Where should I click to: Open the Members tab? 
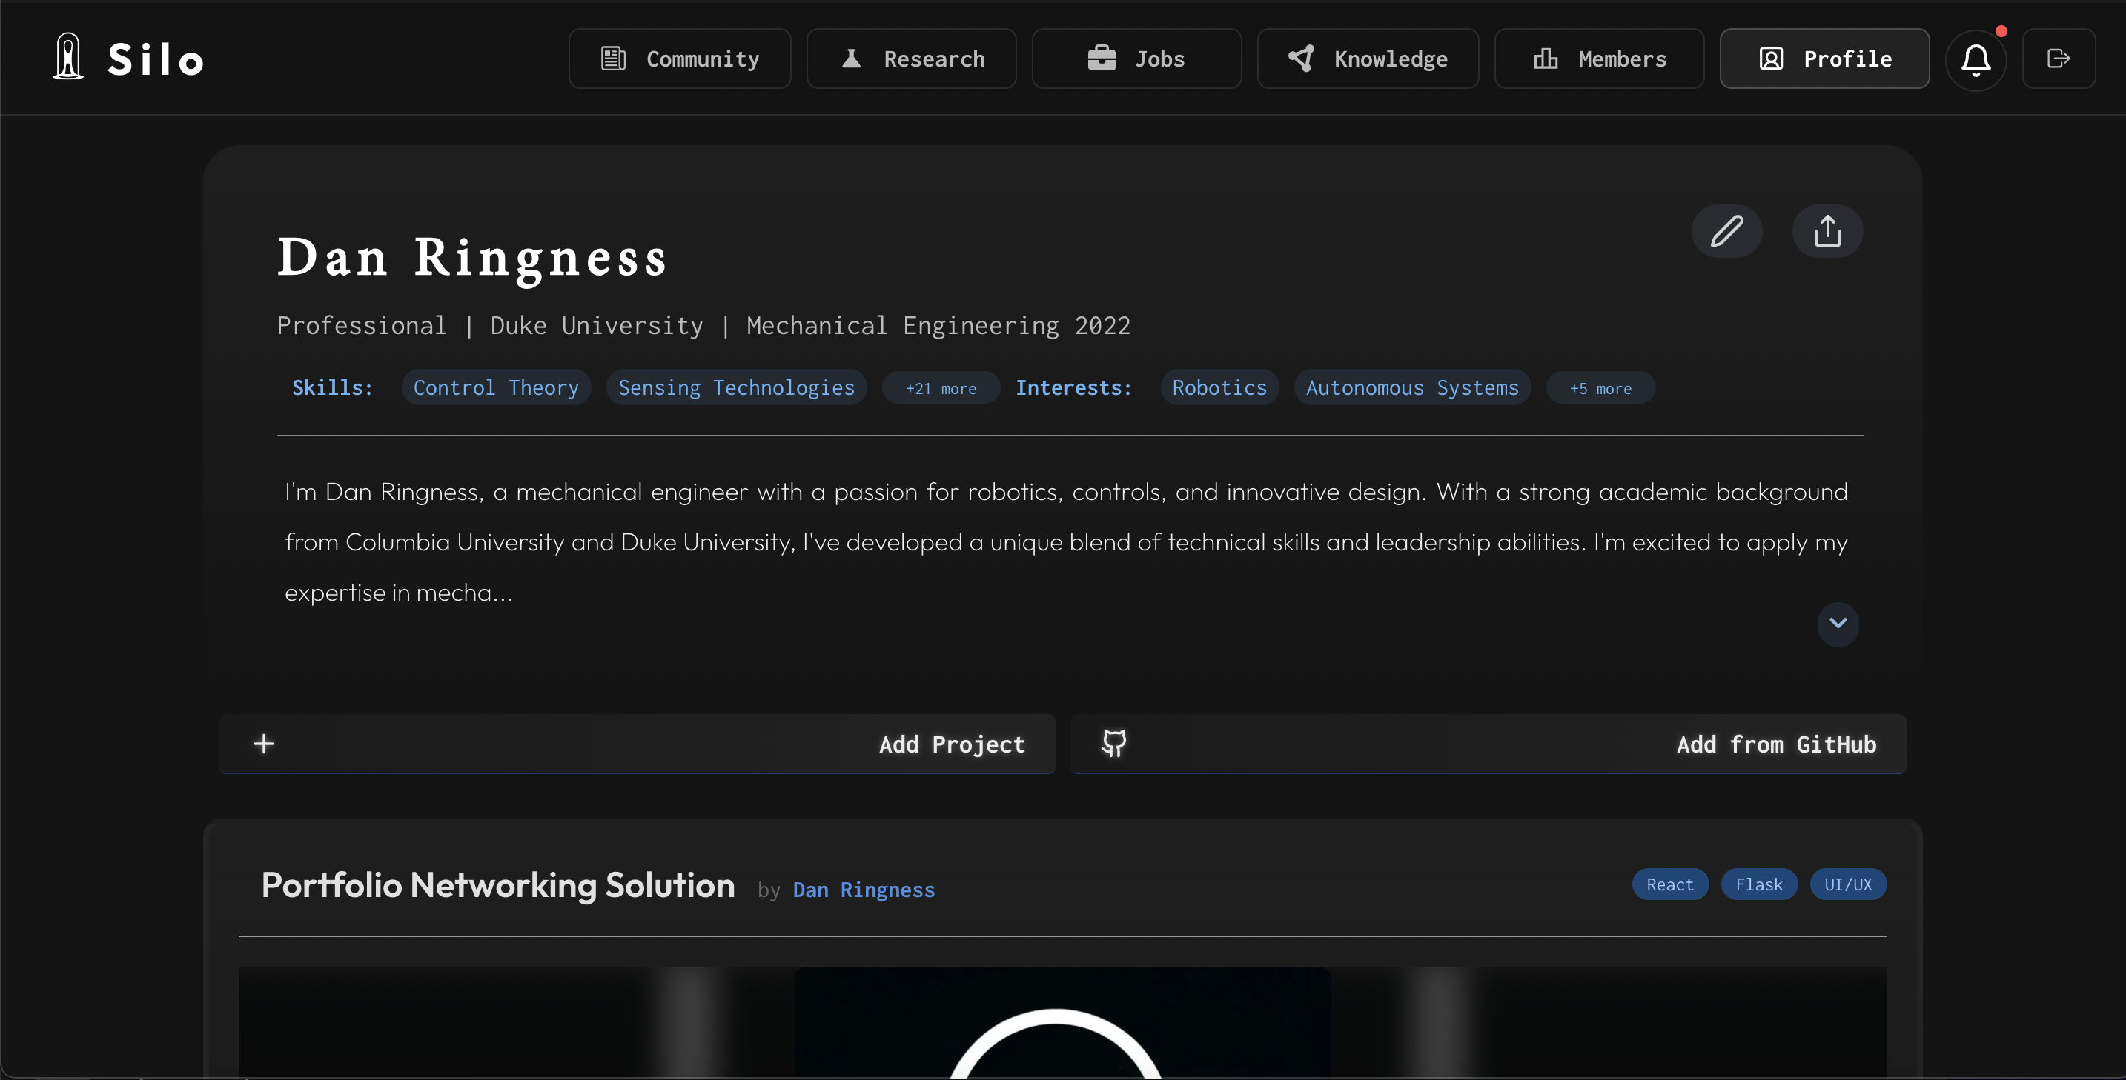tap(1599, 59)
